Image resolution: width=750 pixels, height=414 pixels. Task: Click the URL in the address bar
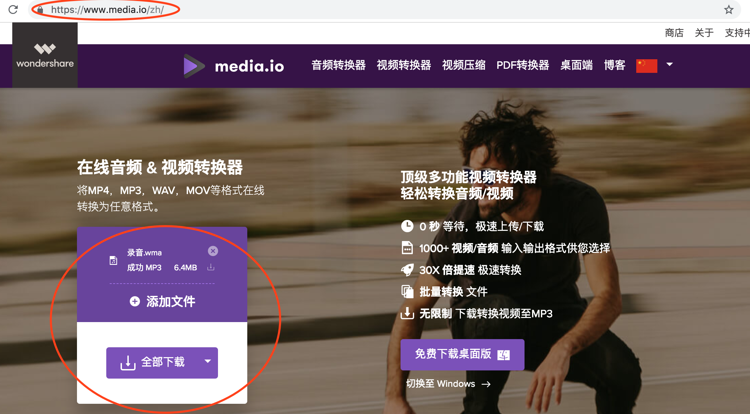(107, 10)
